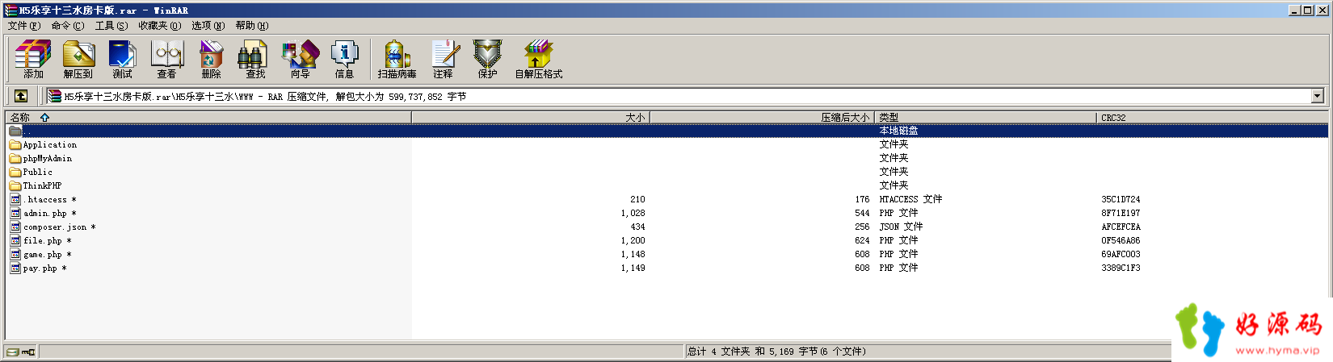Select the Public folder icon
This screenshot has width=1333, height=362.
pyautogui.click(x=15, y=173)
